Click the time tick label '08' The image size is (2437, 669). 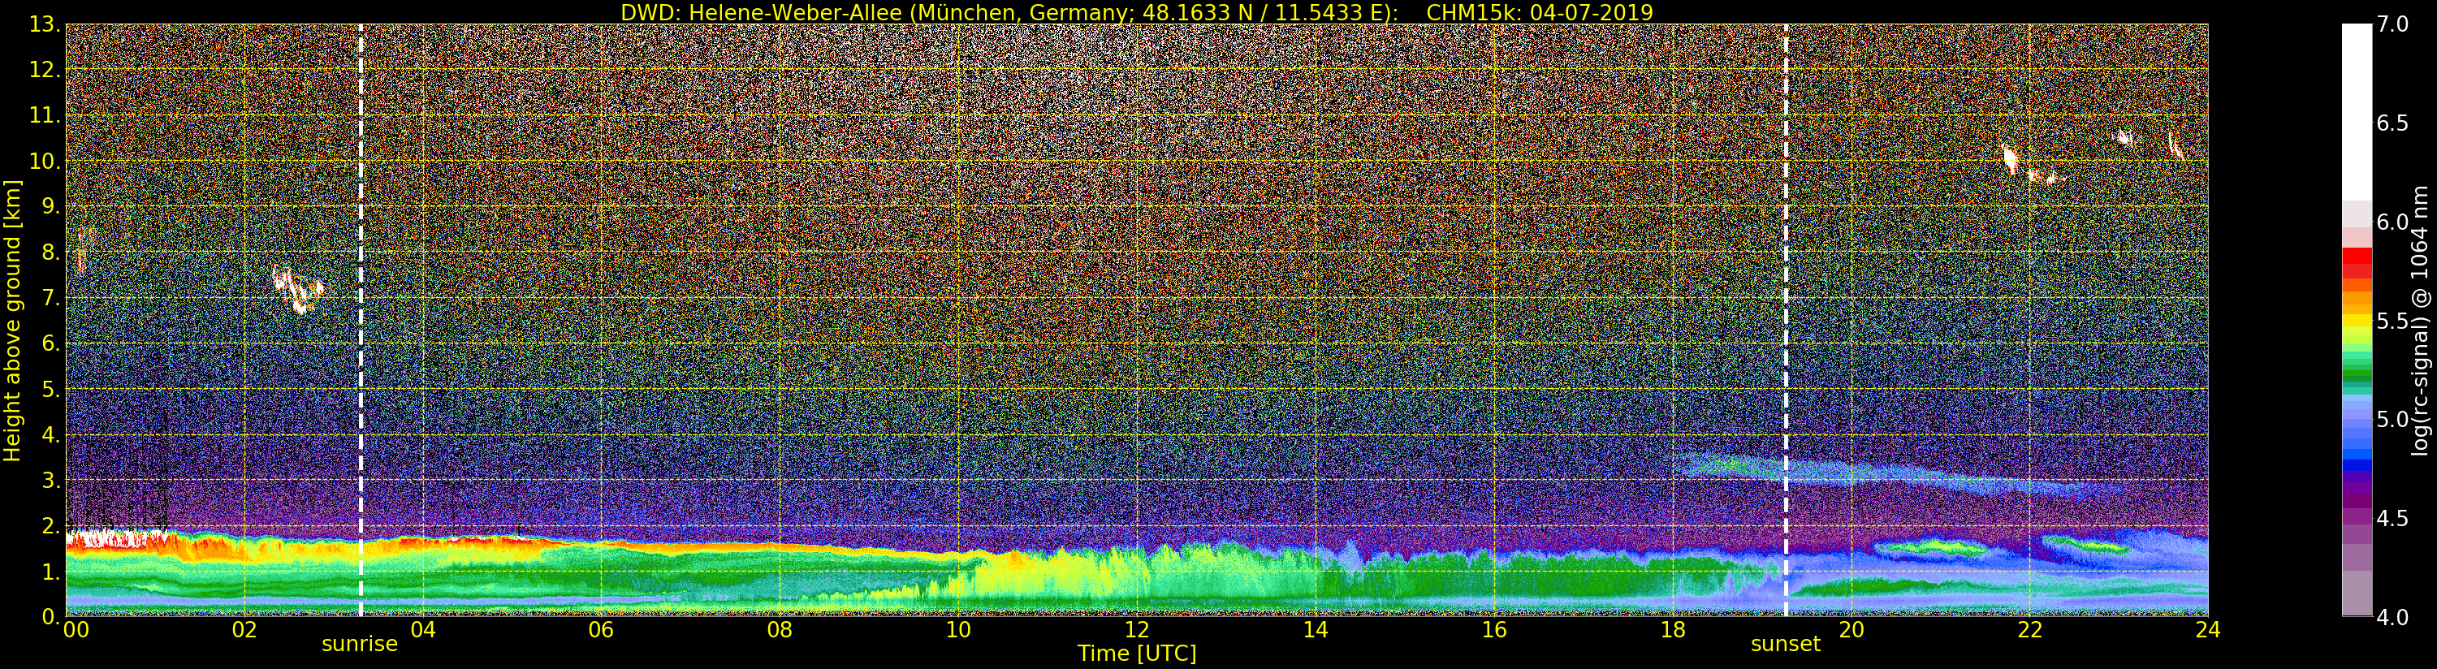pos(780,630)
